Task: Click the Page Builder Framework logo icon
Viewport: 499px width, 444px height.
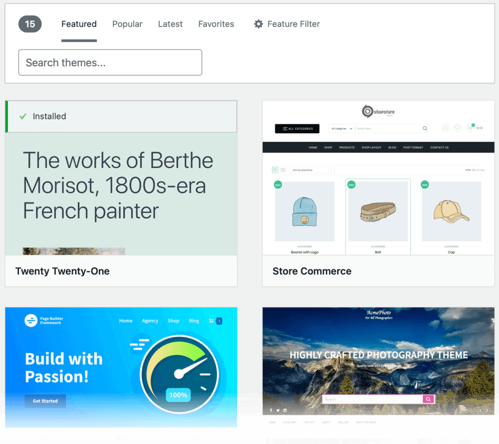Action: pos(31,320)
